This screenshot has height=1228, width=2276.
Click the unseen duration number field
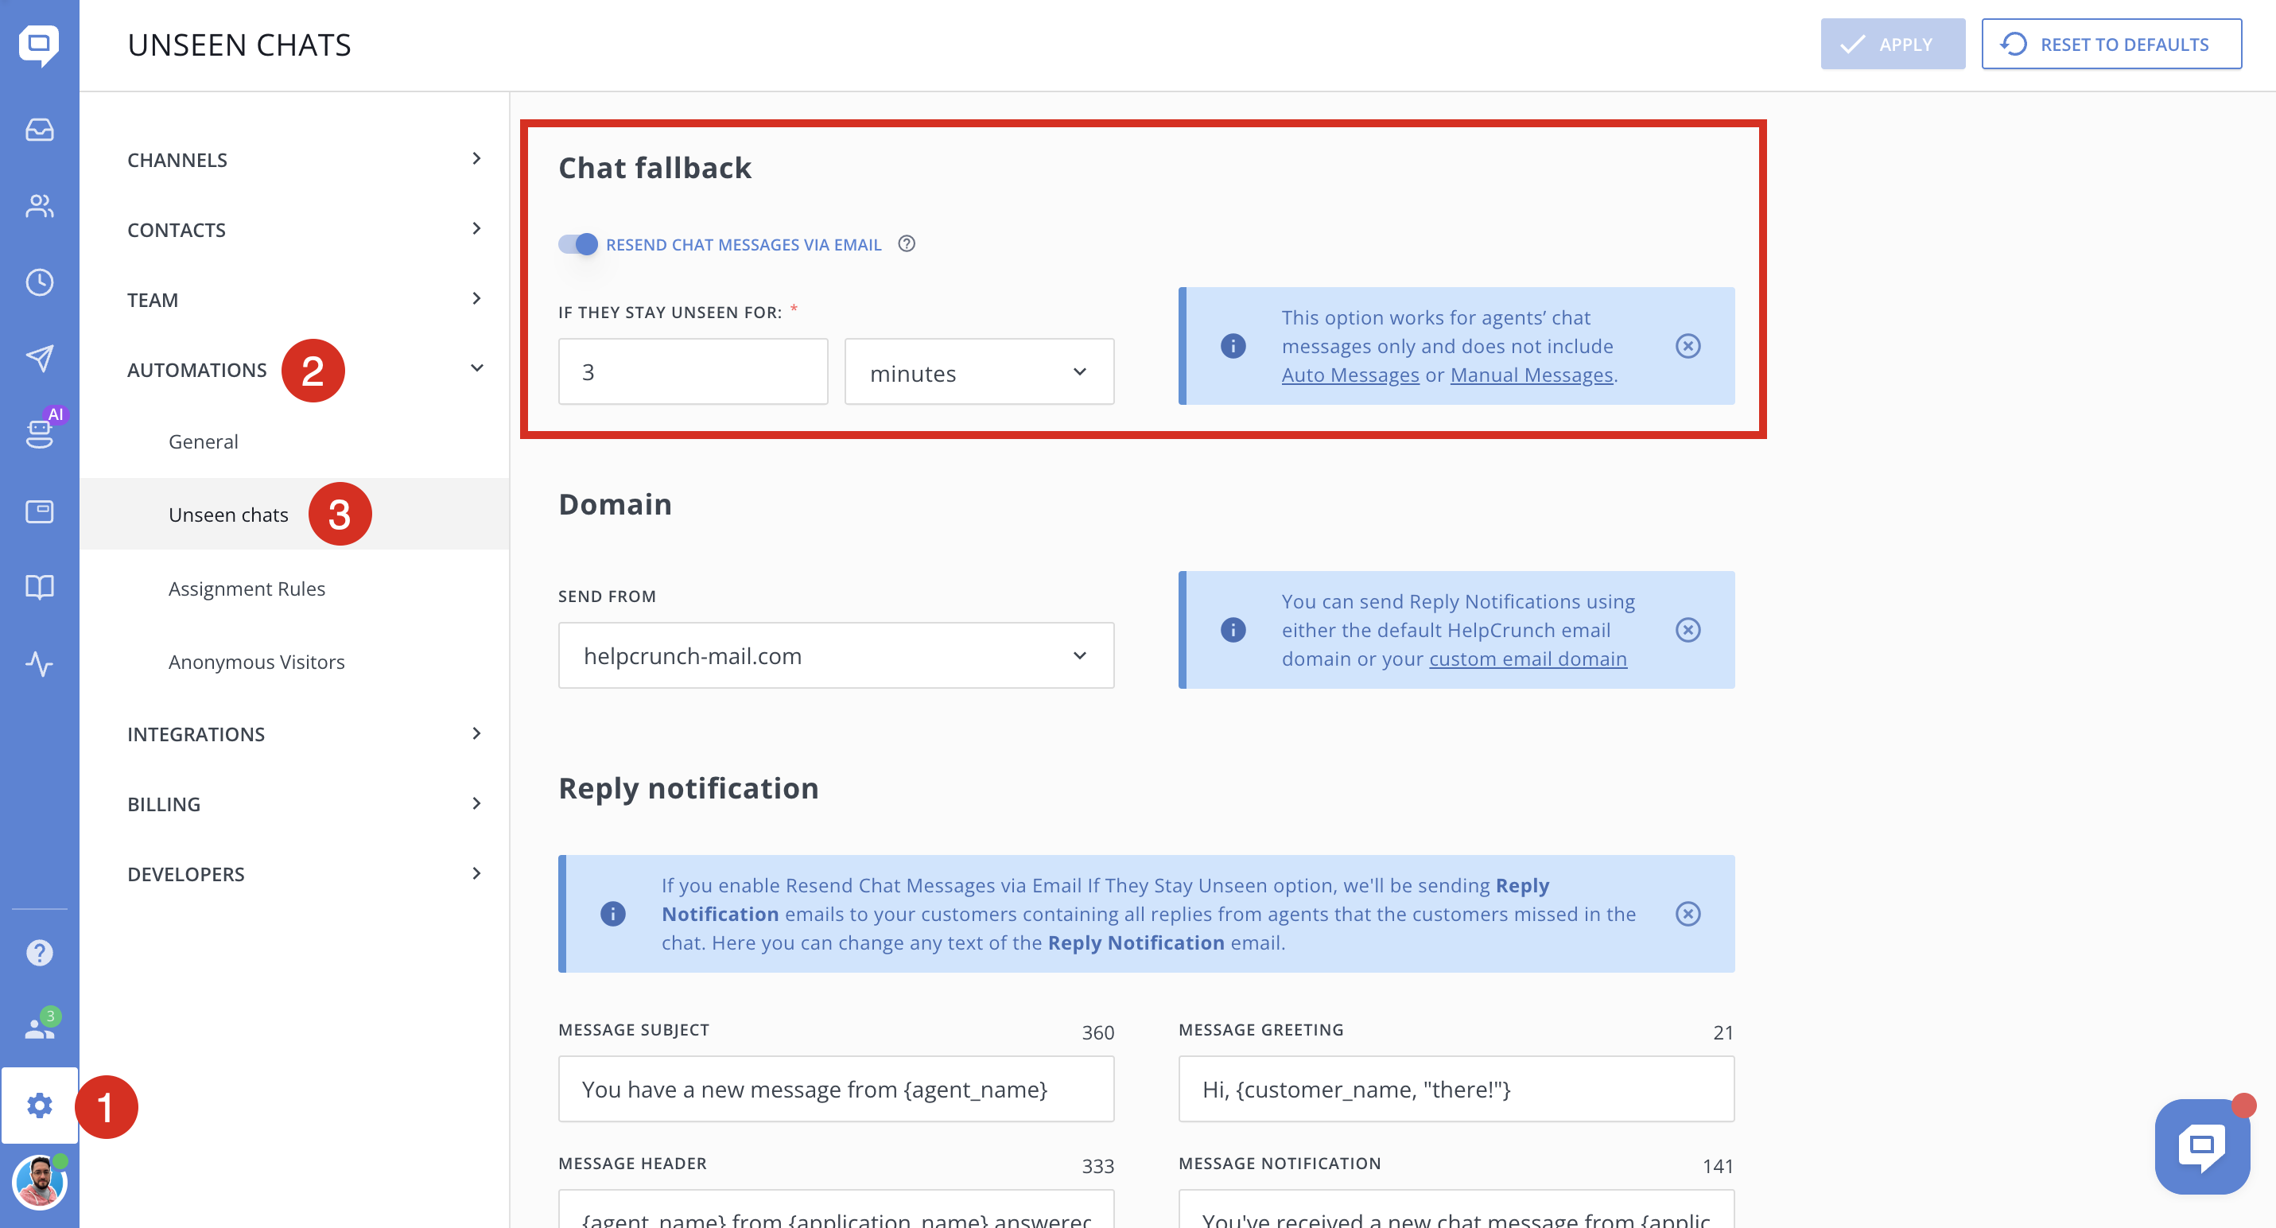pyautogui.click(x=693, y=373)
